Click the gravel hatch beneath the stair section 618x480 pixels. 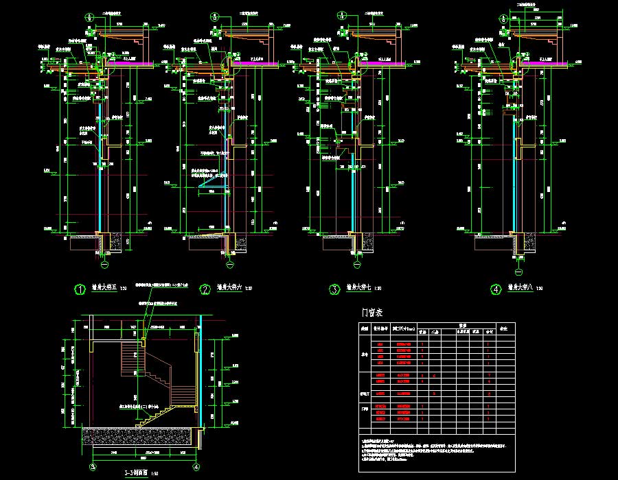pos(137,435)
